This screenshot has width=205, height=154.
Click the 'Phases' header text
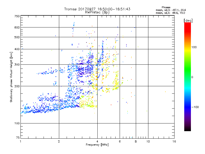pos(166,7)
